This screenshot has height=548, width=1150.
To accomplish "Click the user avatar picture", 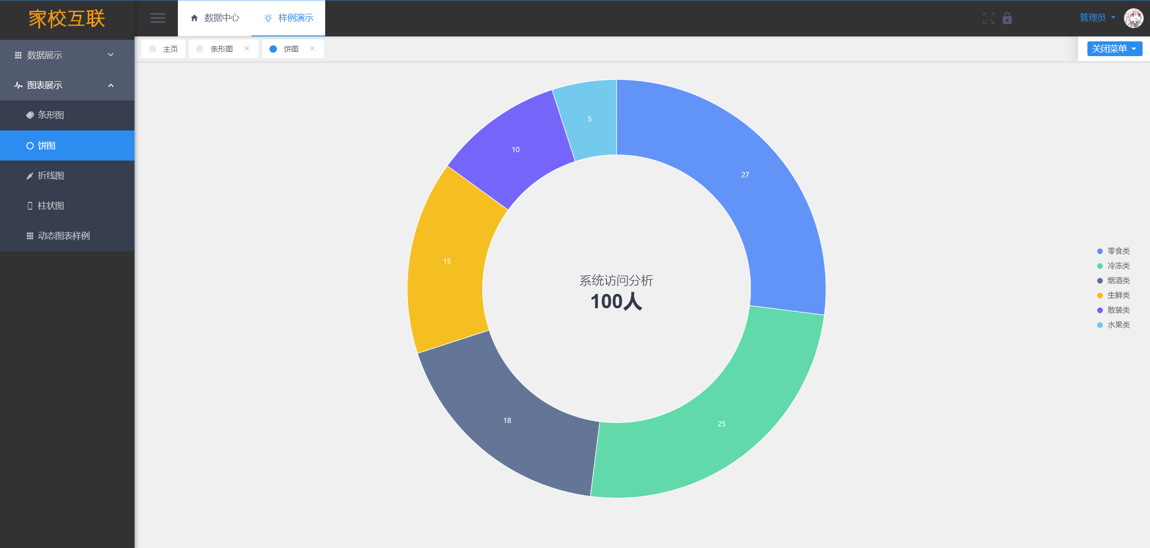I will 1133,18.
